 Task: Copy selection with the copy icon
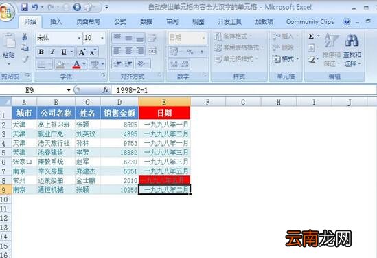point(25,47)
